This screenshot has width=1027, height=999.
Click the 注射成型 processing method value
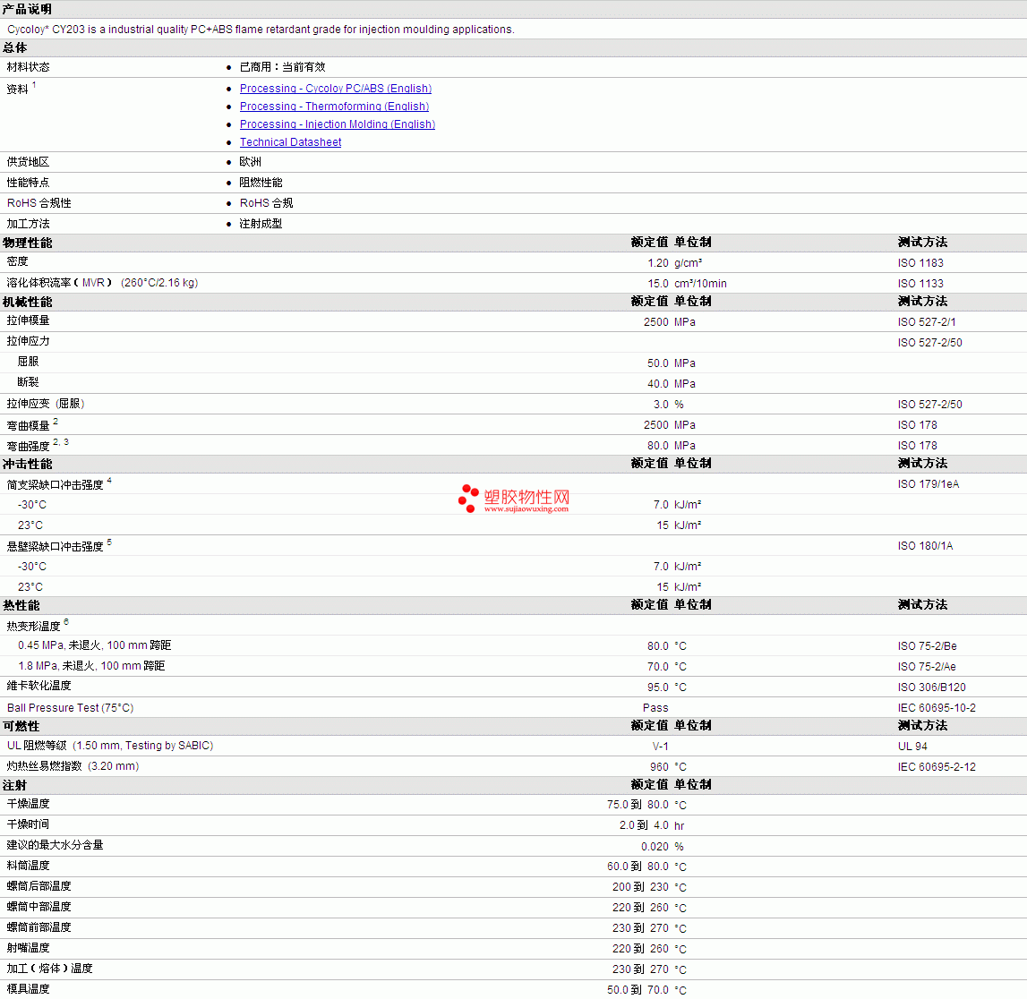pyautogui.click(x=261, y=223)
